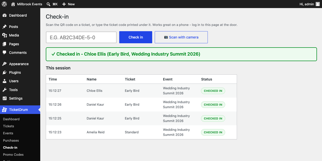Select the Check-in submenu item
The width and height of the screenshot is (322, 161).
coord(10,147)
